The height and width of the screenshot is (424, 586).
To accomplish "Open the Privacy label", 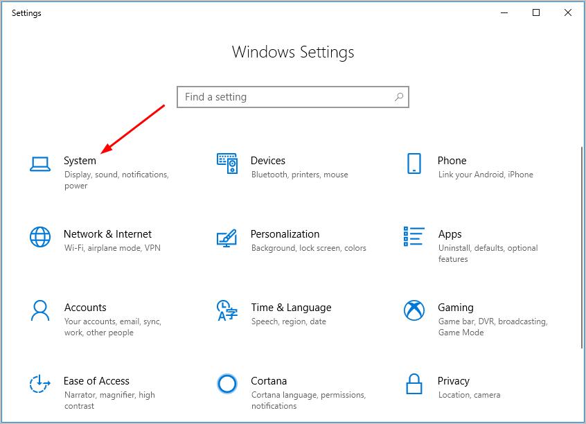I will pyautogui.click(x=453, y=380).
